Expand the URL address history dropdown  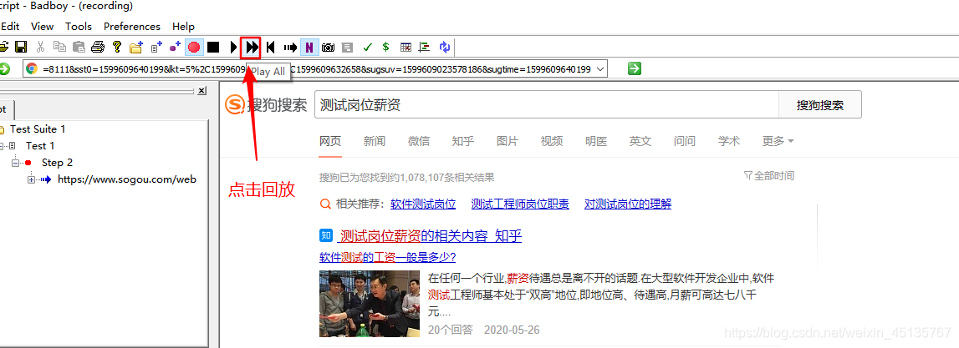600,69
